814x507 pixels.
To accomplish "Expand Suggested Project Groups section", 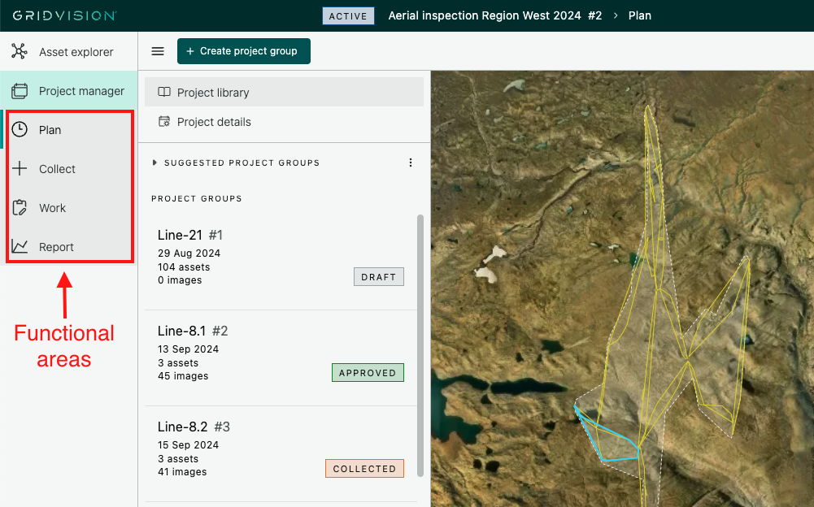I will pyautogui.click(x=155, y=162).
